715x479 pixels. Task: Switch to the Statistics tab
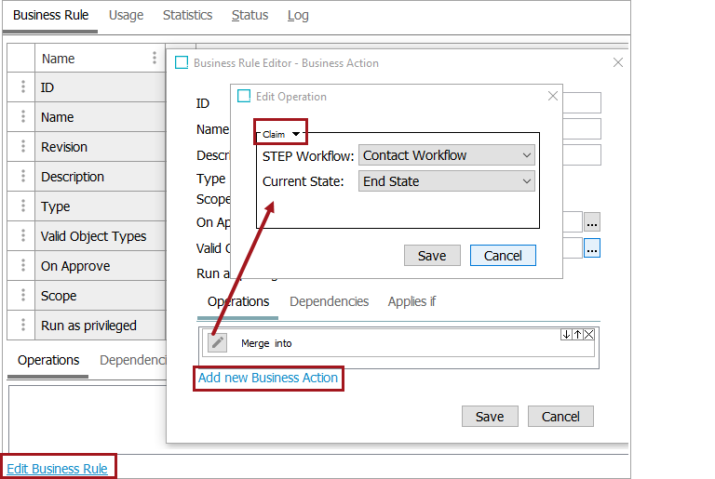[x=187, y=15]
